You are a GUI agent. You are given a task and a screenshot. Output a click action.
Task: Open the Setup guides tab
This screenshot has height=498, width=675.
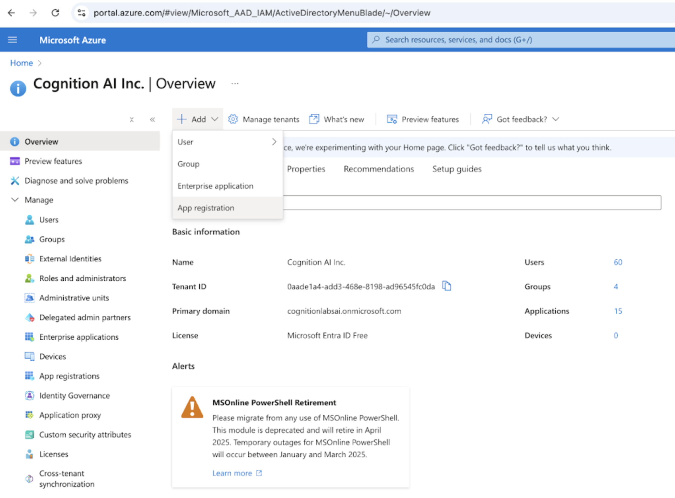[x=457, y=169]
